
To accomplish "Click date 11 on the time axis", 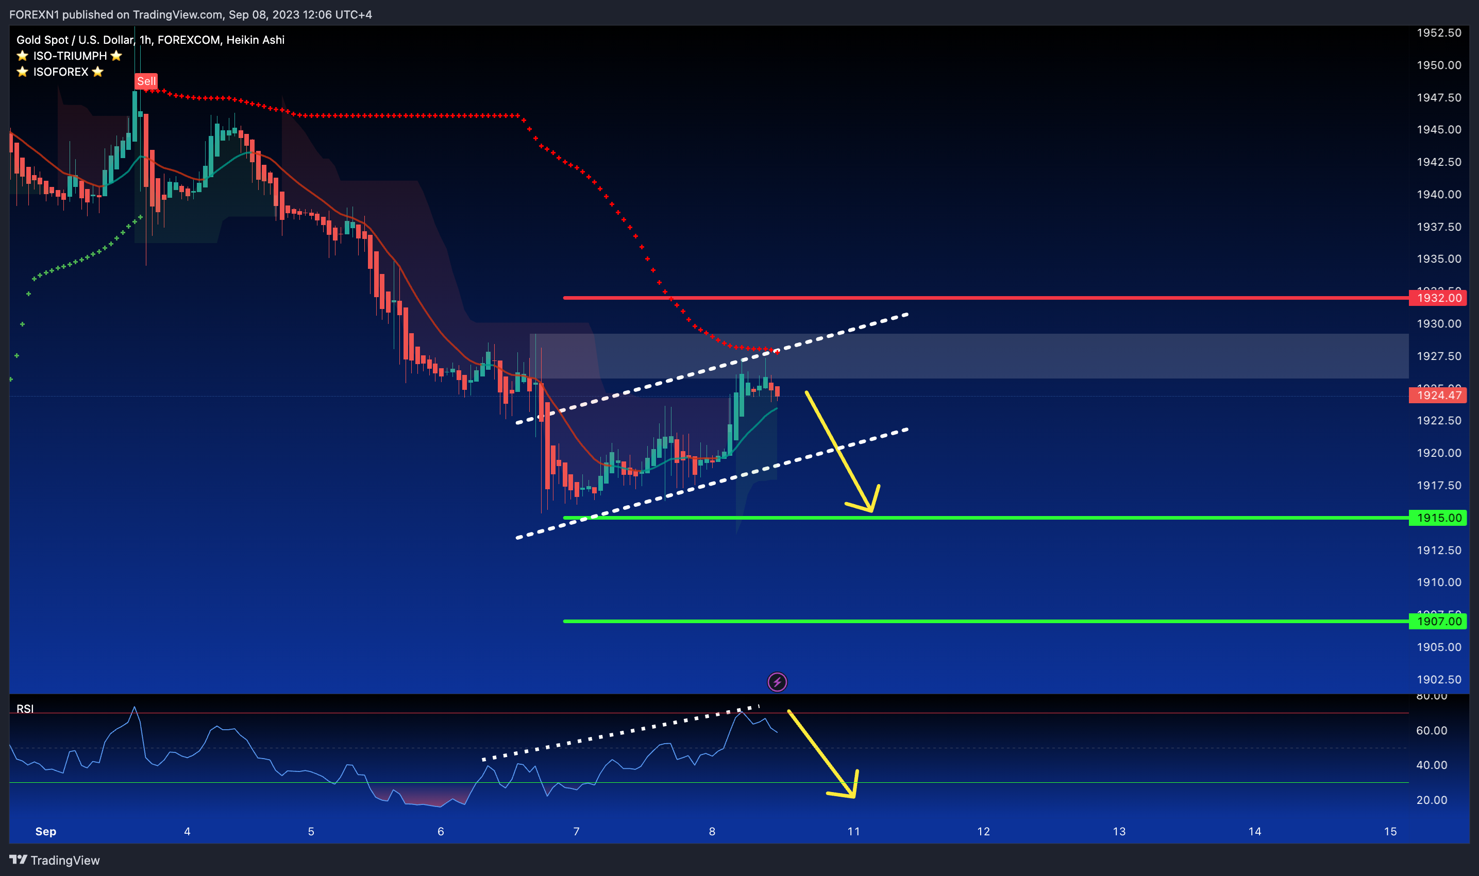I will (x=853, y=832).
